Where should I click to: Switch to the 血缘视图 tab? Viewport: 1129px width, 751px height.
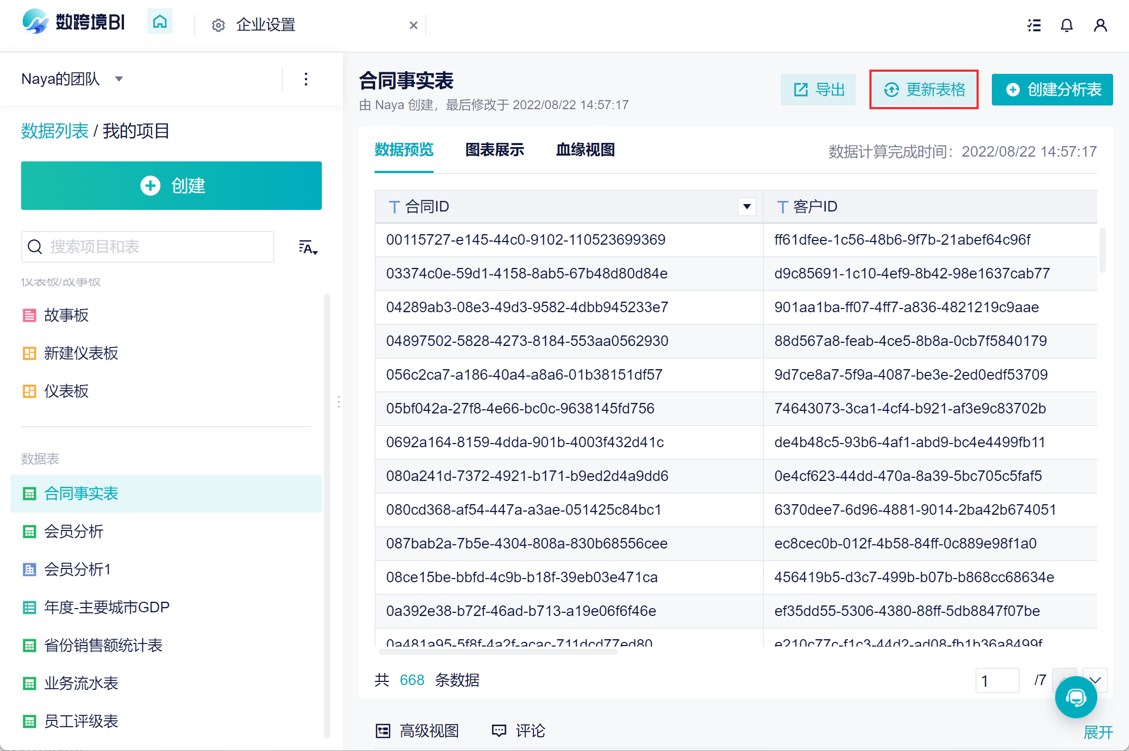click(585, 150)
